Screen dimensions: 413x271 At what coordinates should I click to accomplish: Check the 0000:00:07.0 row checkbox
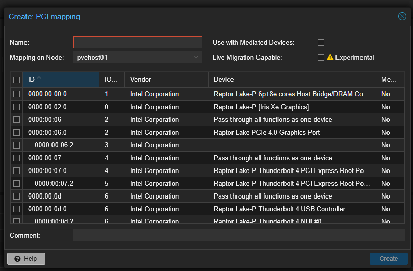click(x=17, y=171)
